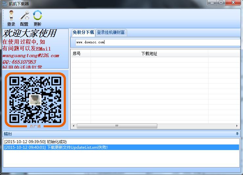Click the 下载地址 column header
243x175 pixels.
(149, 54)
